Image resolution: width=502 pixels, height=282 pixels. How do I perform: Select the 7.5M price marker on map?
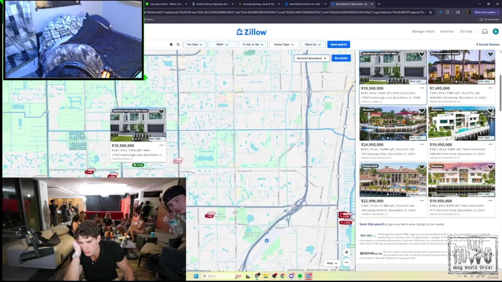click(x=210, y=216)
